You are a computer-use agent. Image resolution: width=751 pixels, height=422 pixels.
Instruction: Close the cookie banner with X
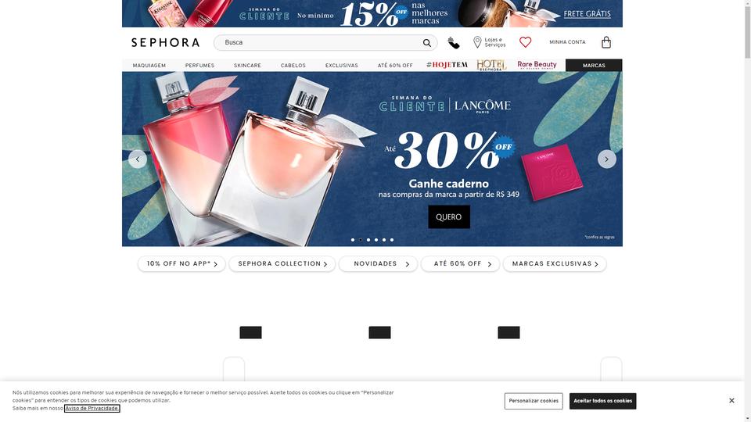point(731,400)
